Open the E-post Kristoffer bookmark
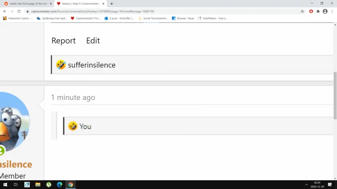 [119, 18]
